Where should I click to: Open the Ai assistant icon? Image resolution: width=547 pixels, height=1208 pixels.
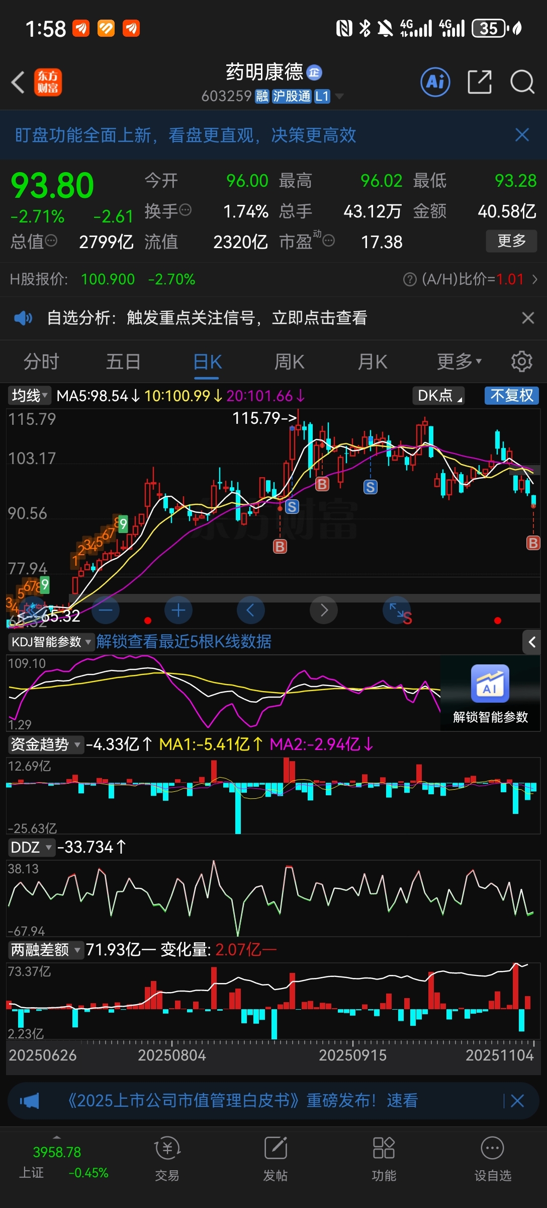435,82
